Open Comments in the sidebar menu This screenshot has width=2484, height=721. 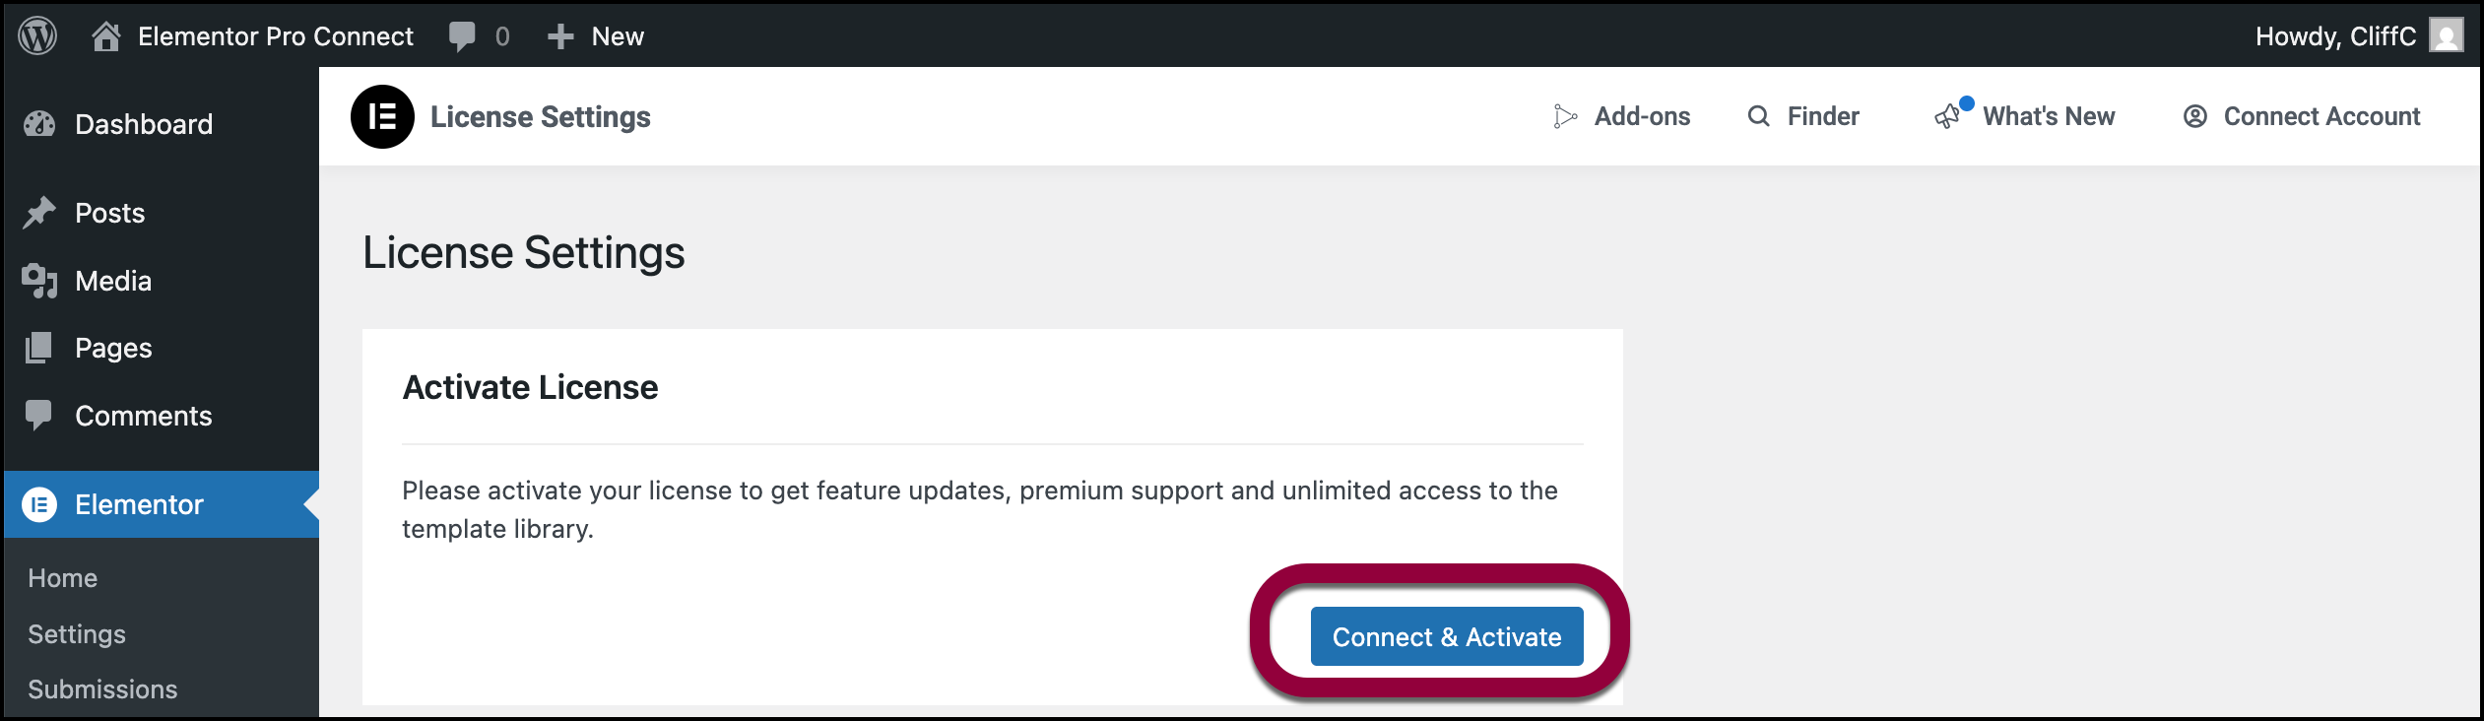144,416
